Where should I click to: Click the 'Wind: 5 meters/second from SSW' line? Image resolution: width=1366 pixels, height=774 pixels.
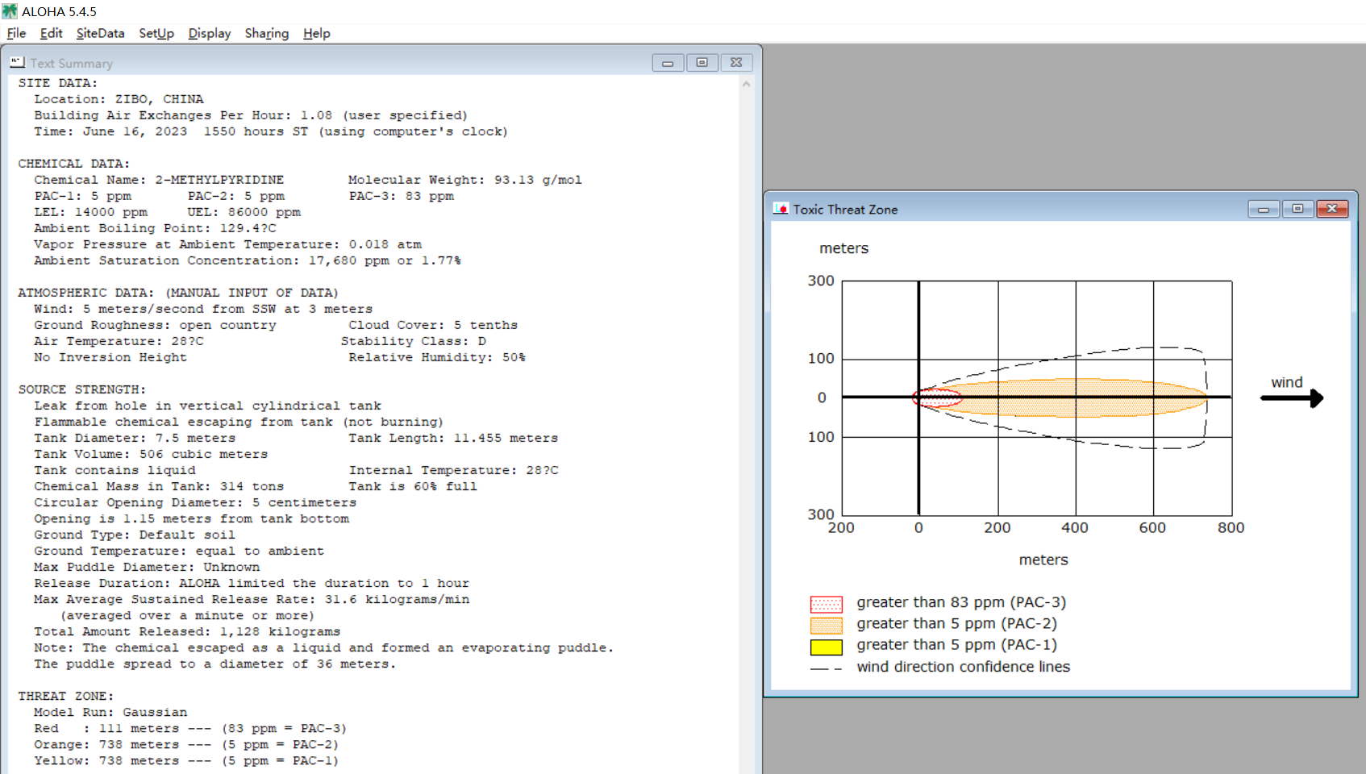point(203,309)
